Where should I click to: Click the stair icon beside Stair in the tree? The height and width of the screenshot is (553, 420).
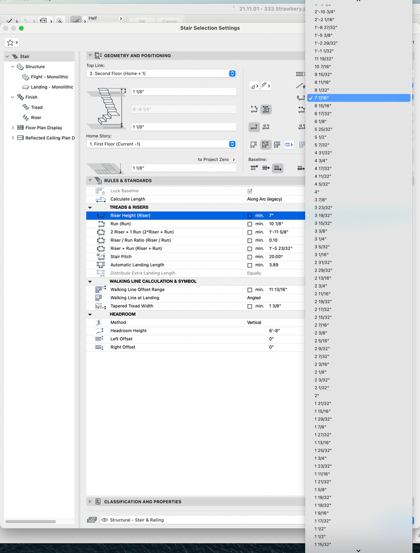(15, 57)
